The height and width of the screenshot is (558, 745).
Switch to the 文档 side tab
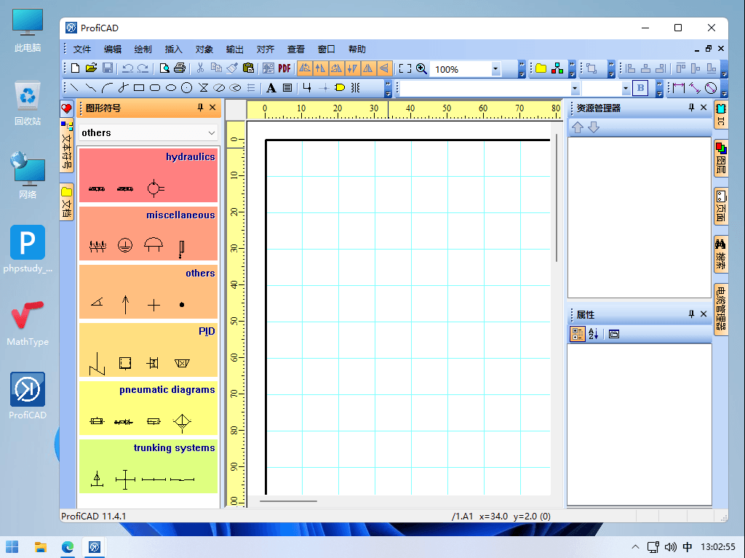pos(67,202)
